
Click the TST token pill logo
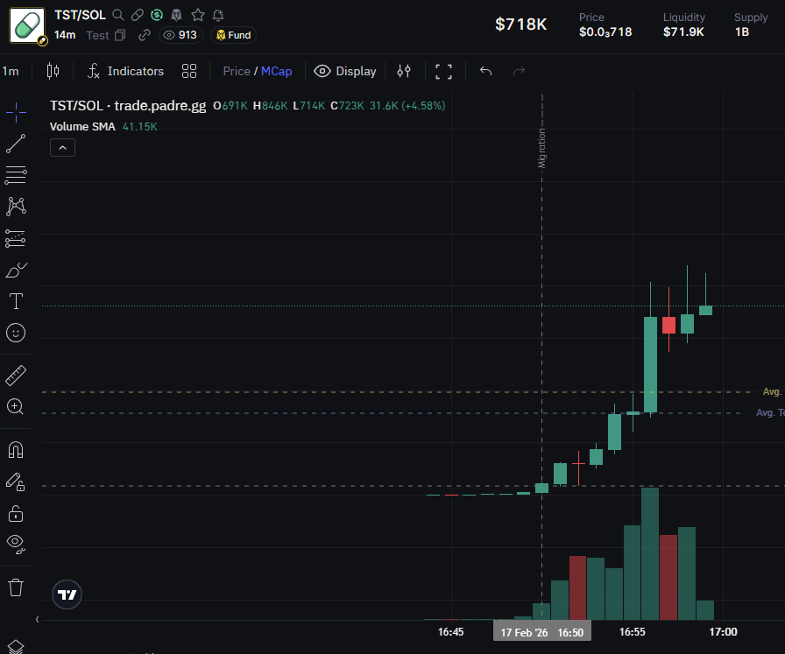(27, 25)
